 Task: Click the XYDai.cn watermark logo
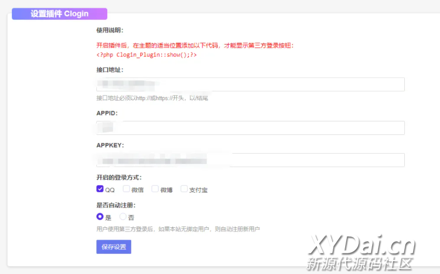362,243
